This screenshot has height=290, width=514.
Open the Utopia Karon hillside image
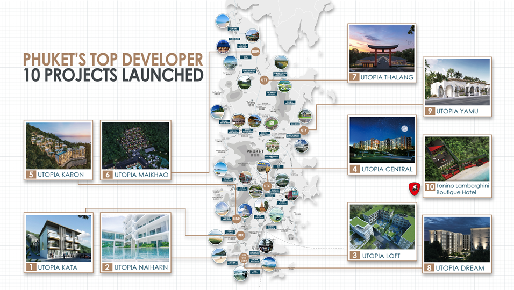coord(59,146)
